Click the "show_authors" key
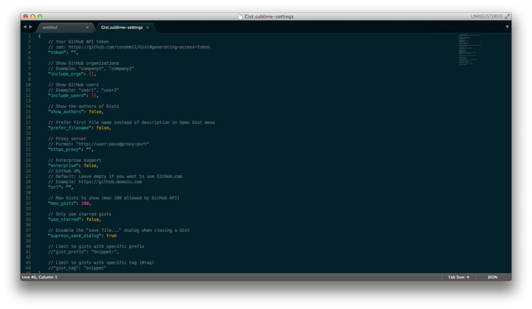Screen dimensions: 532x309 tap(66, 111)
